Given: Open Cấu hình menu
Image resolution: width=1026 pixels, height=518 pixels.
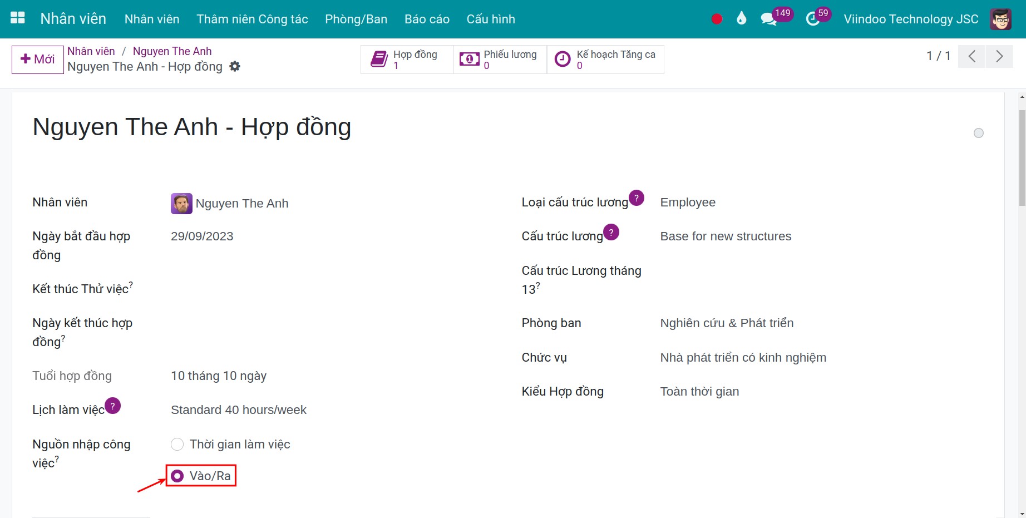Looking at the screenshot, I should pos(491,19).
